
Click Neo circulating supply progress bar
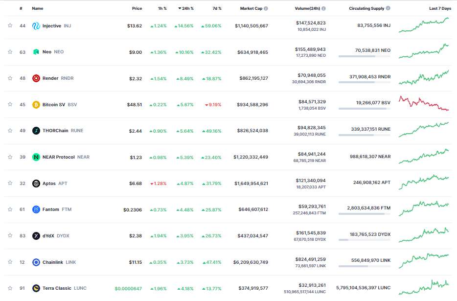365,56
